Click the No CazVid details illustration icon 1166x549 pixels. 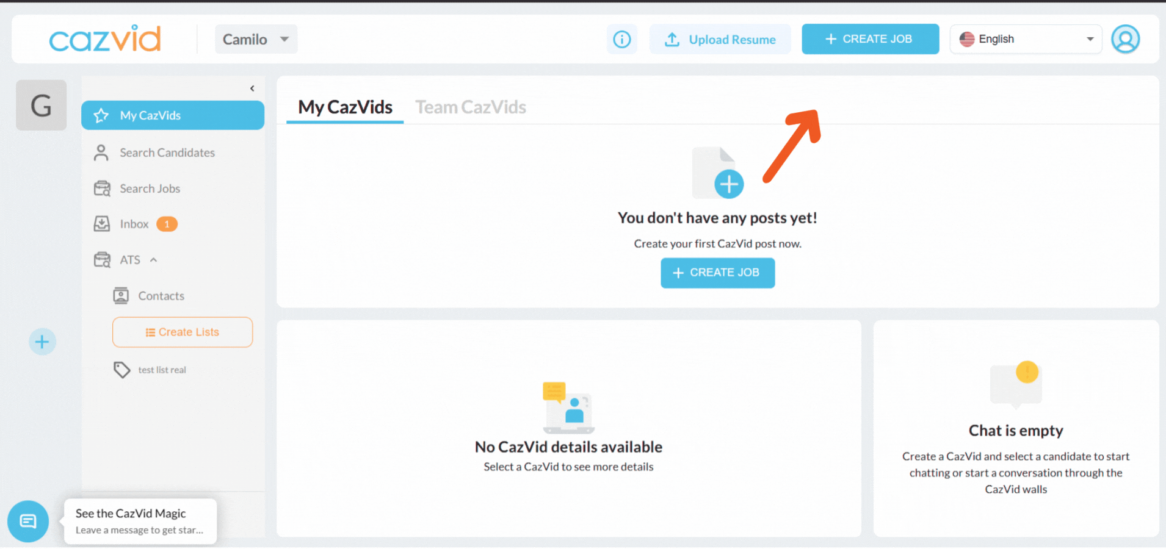click(568, 407)
